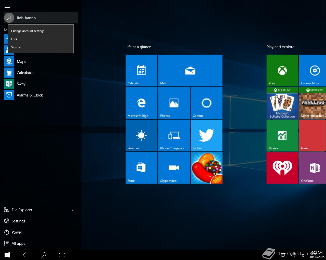Open the Cortana tile
The height and width of the screenshot is (260, 326).
coord(207,103)
